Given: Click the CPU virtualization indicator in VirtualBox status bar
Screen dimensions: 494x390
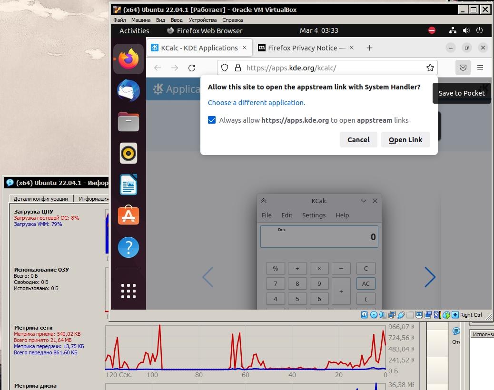Looking at the screenshot, I should tap(437, 315).
